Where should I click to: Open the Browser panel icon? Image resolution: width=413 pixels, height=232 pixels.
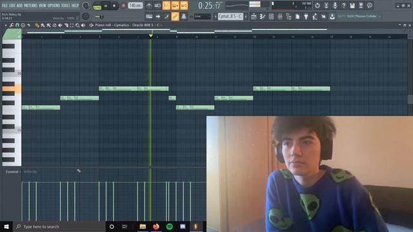pos(288,17)
